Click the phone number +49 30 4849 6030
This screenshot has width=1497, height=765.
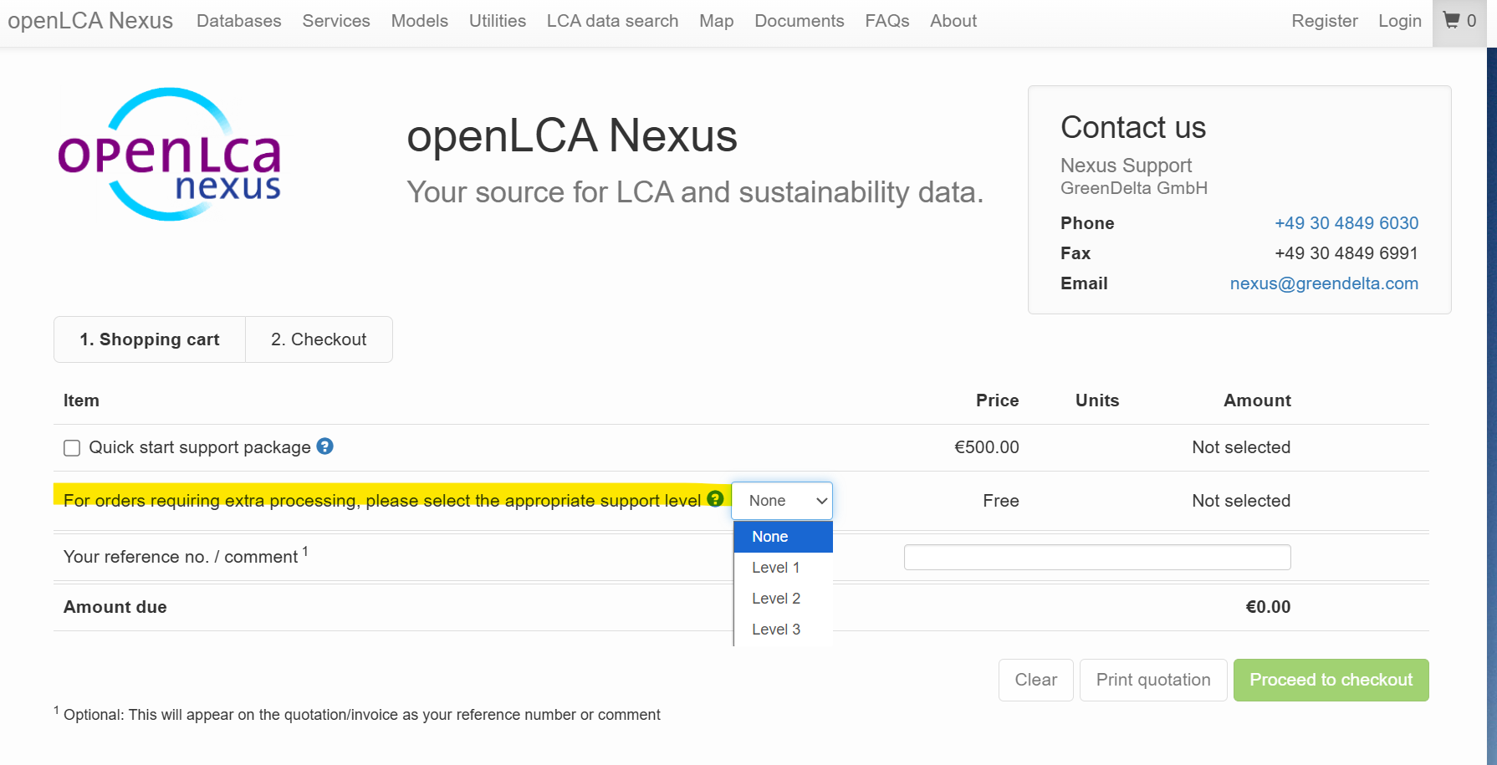coord(1346,223)
